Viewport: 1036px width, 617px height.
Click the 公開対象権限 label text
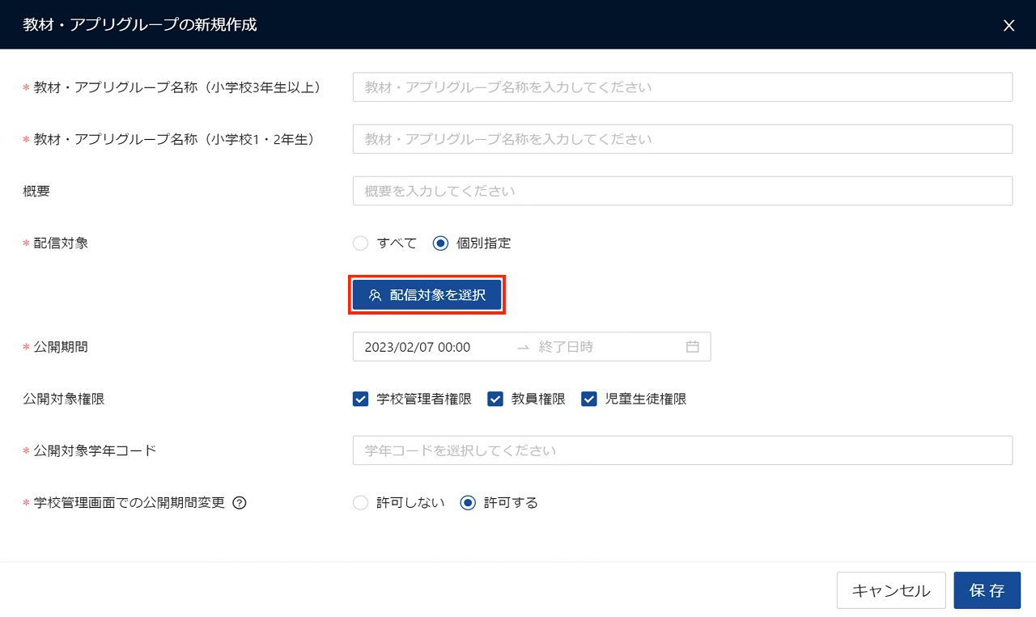(64, 399)
